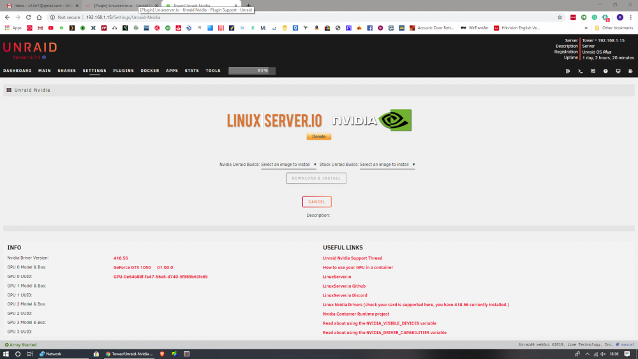Open the Apps bookmarks shortcut

tap(13, 28)
